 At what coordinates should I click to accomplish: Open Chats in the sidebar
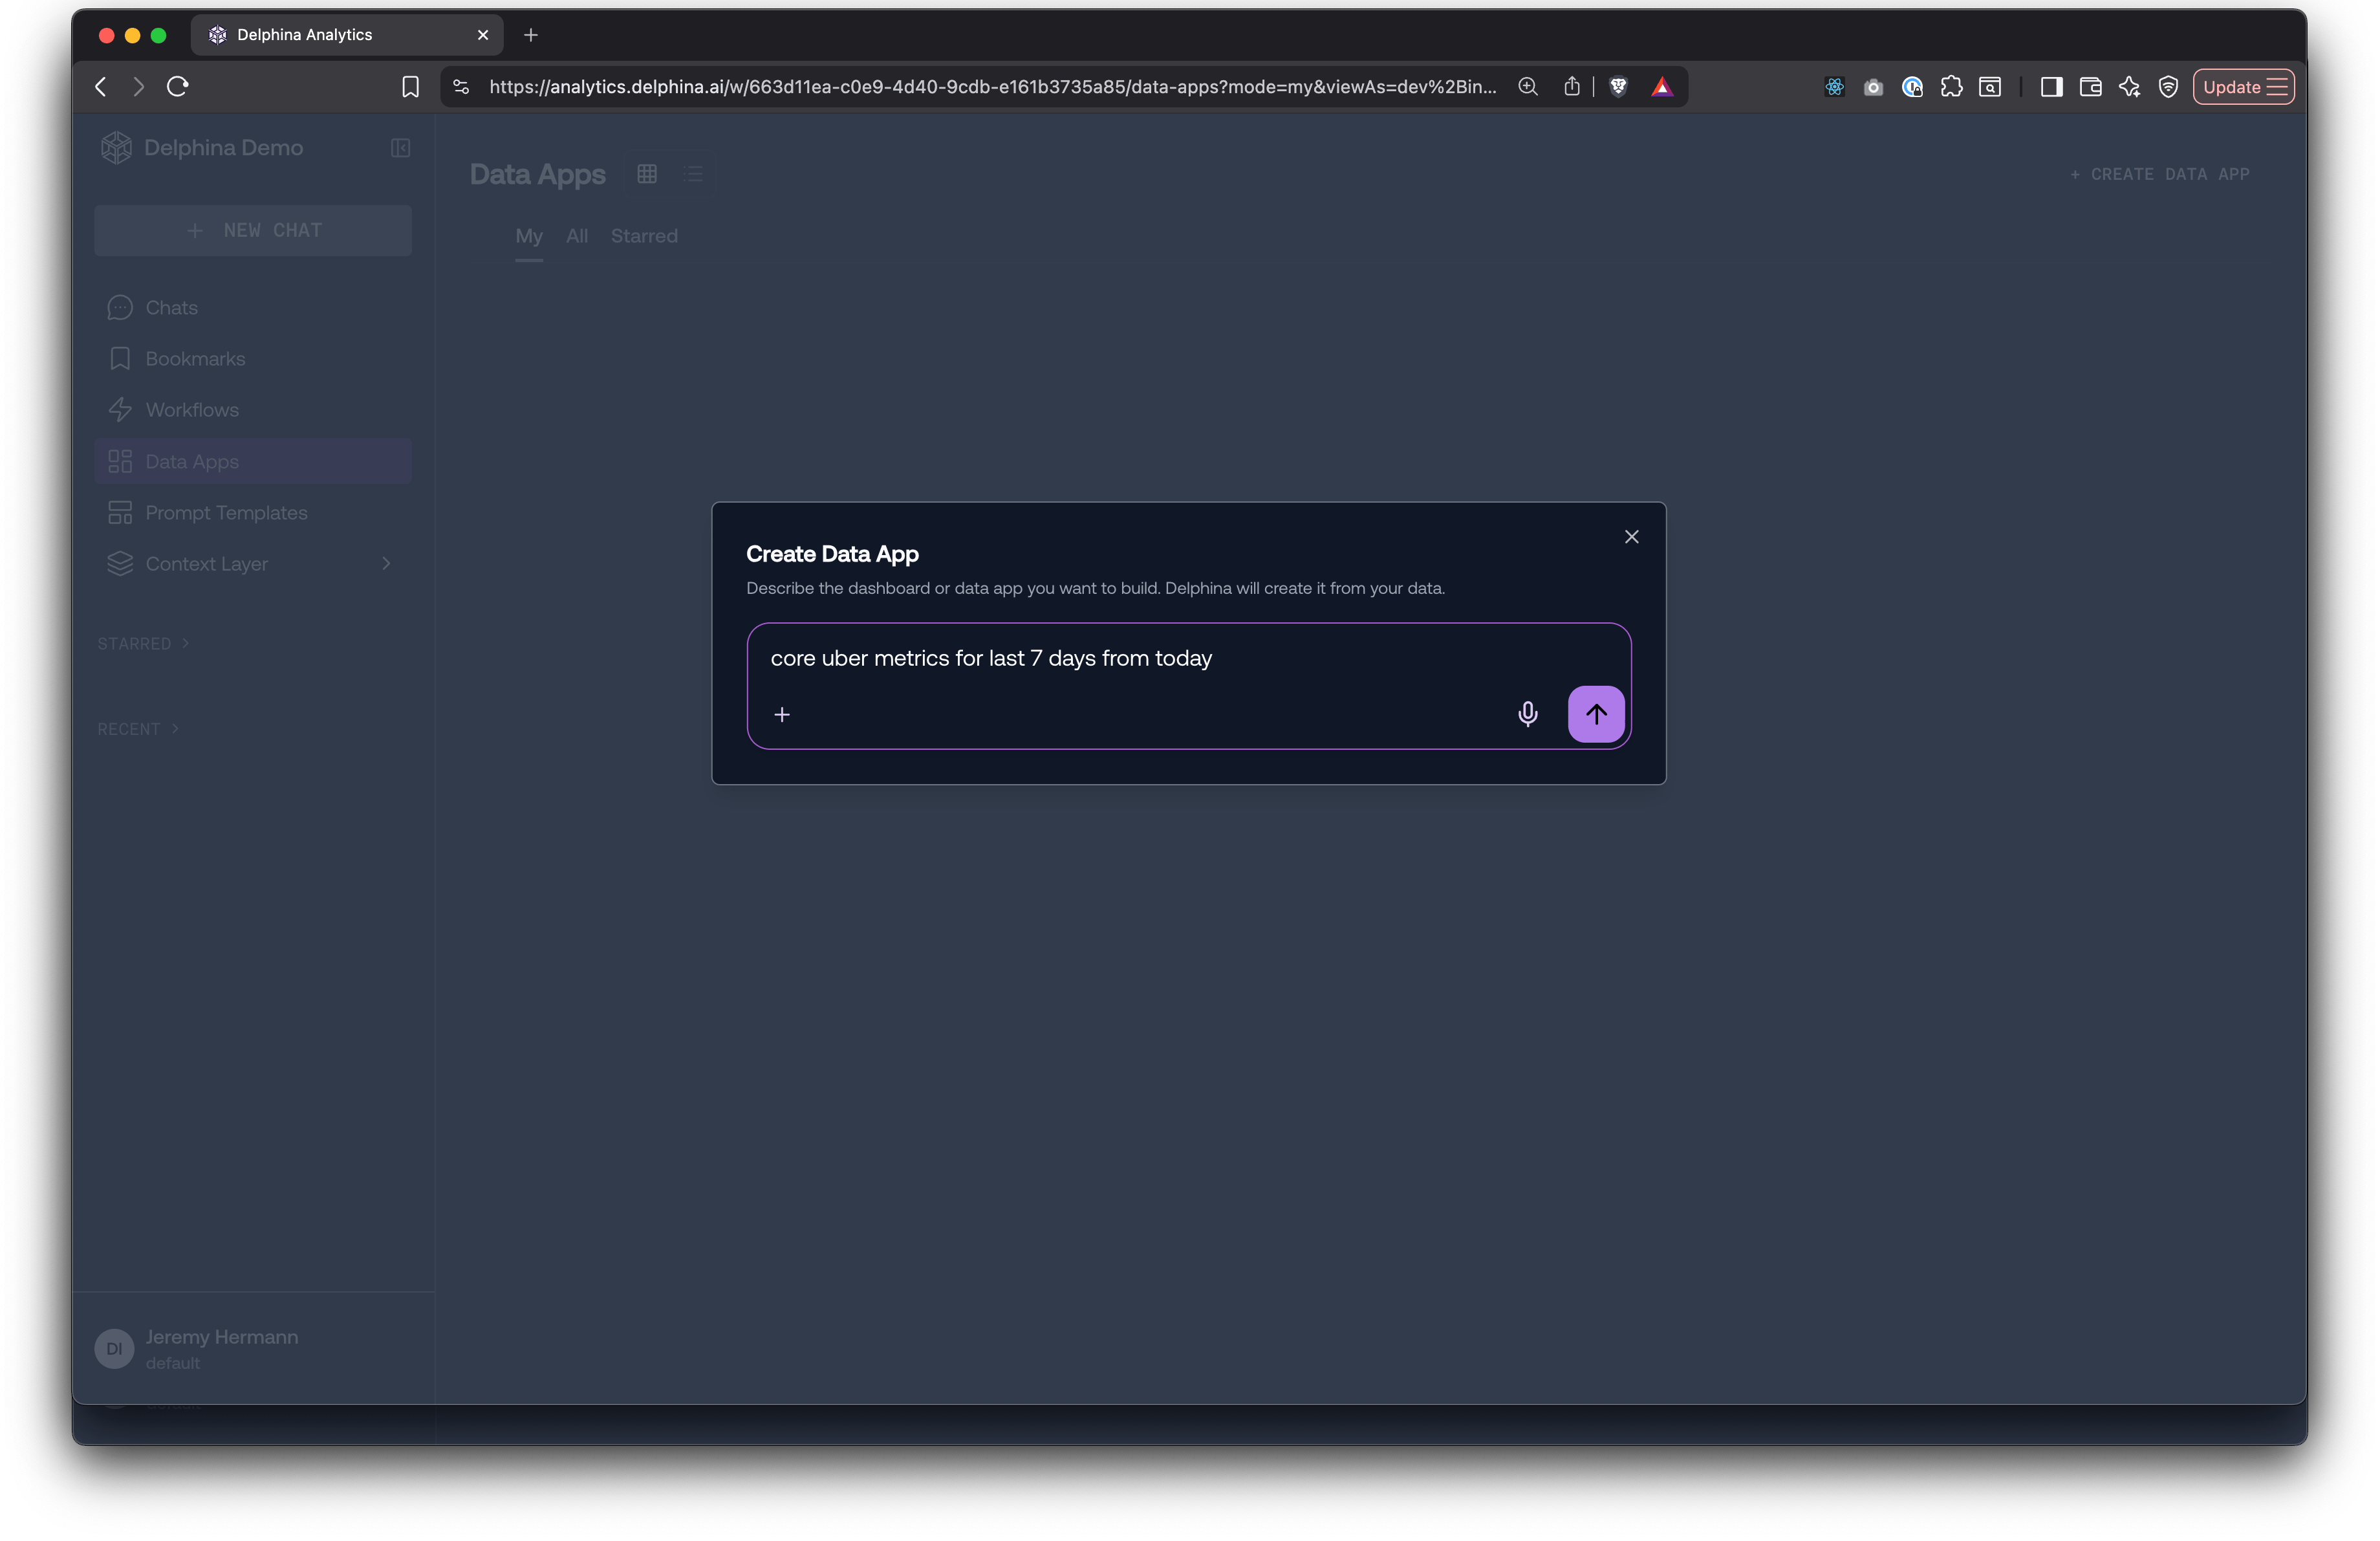tap(253, 308)
